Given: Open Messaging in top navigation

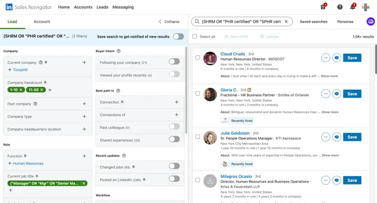Looking at the screenshot, I should (x=123, y=7).
